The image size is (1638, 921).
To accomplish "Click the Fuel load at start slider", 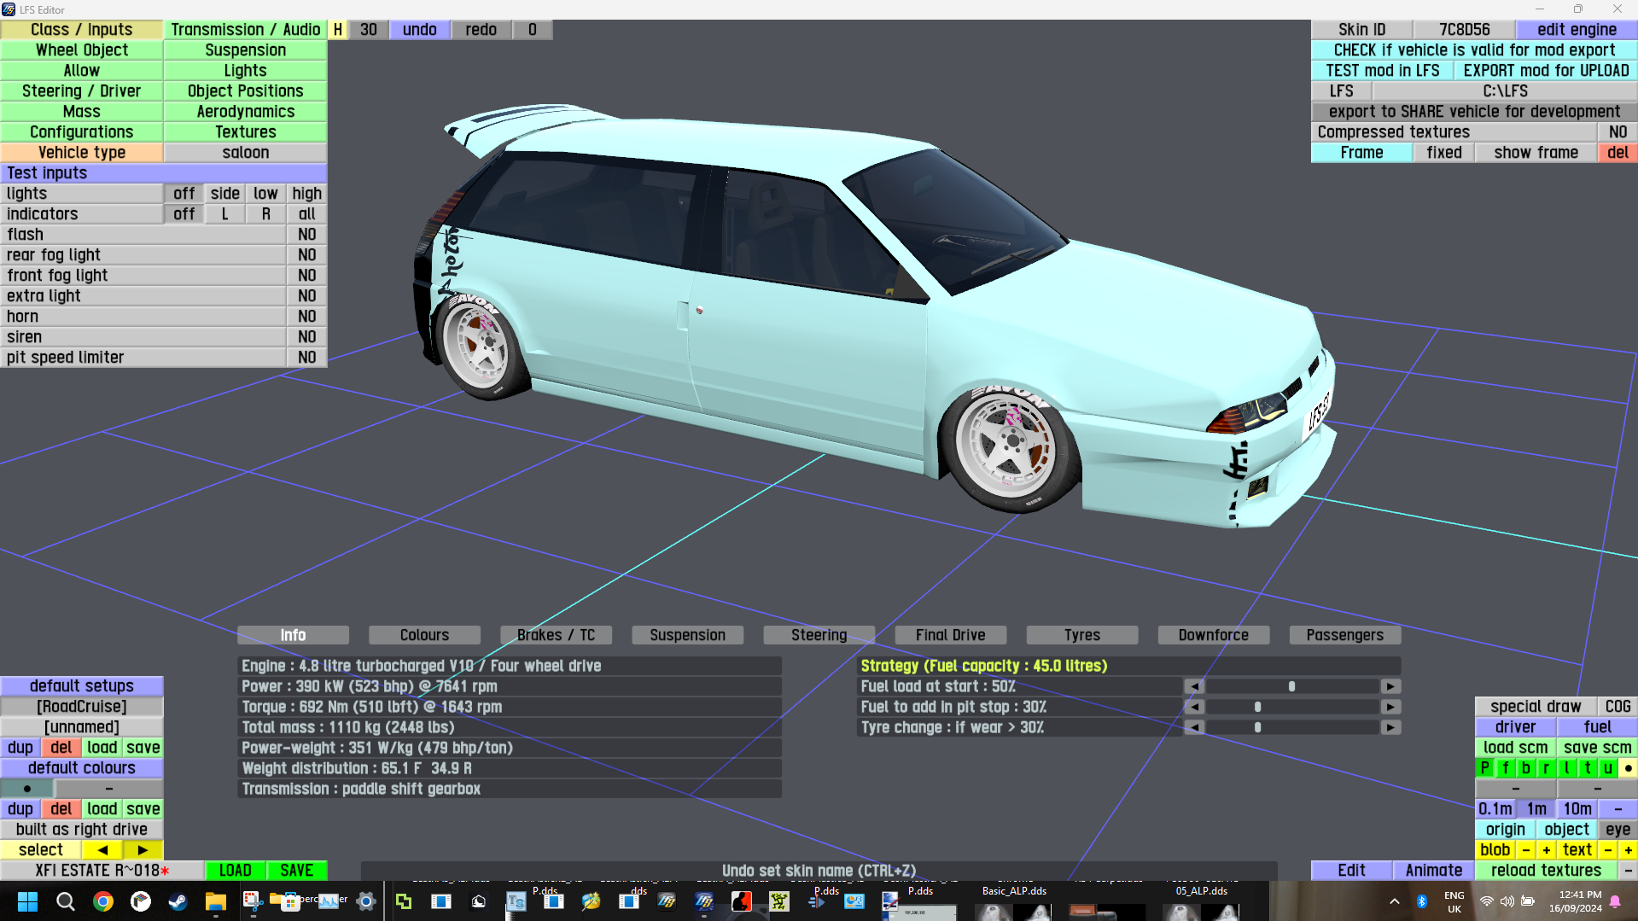I will tap(1292, 686).
